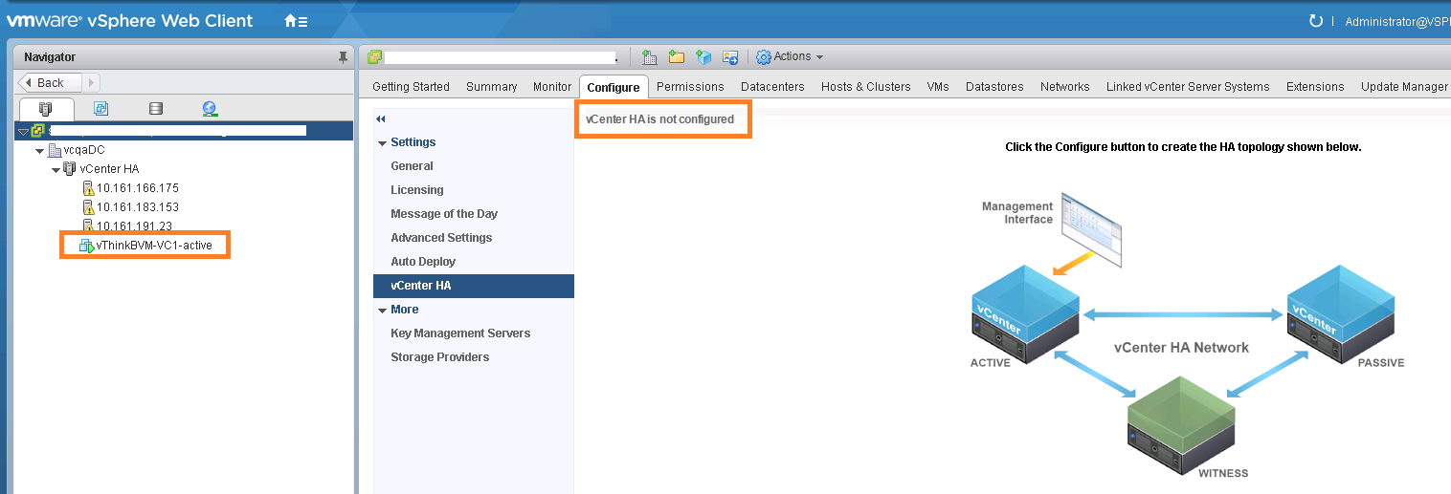Select vCenter HA in settings list

click(474, 286)
